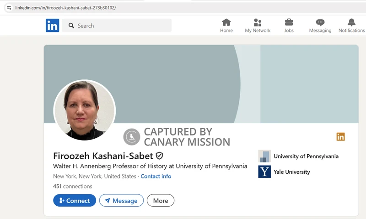Open the University of Pennsylvania link
366x219 pixels.
pyautogui.click(x=306, y=156)
